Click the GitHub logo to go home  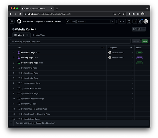pyautogui.click(x=19, y=21)
